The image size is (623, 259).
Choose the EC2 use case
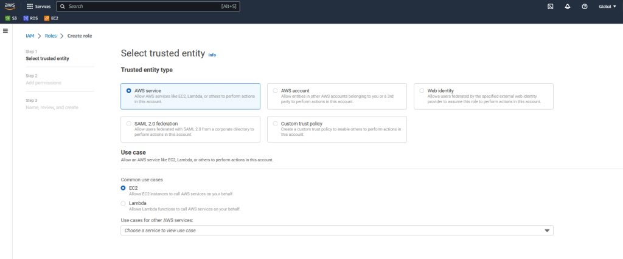[123, 187]
